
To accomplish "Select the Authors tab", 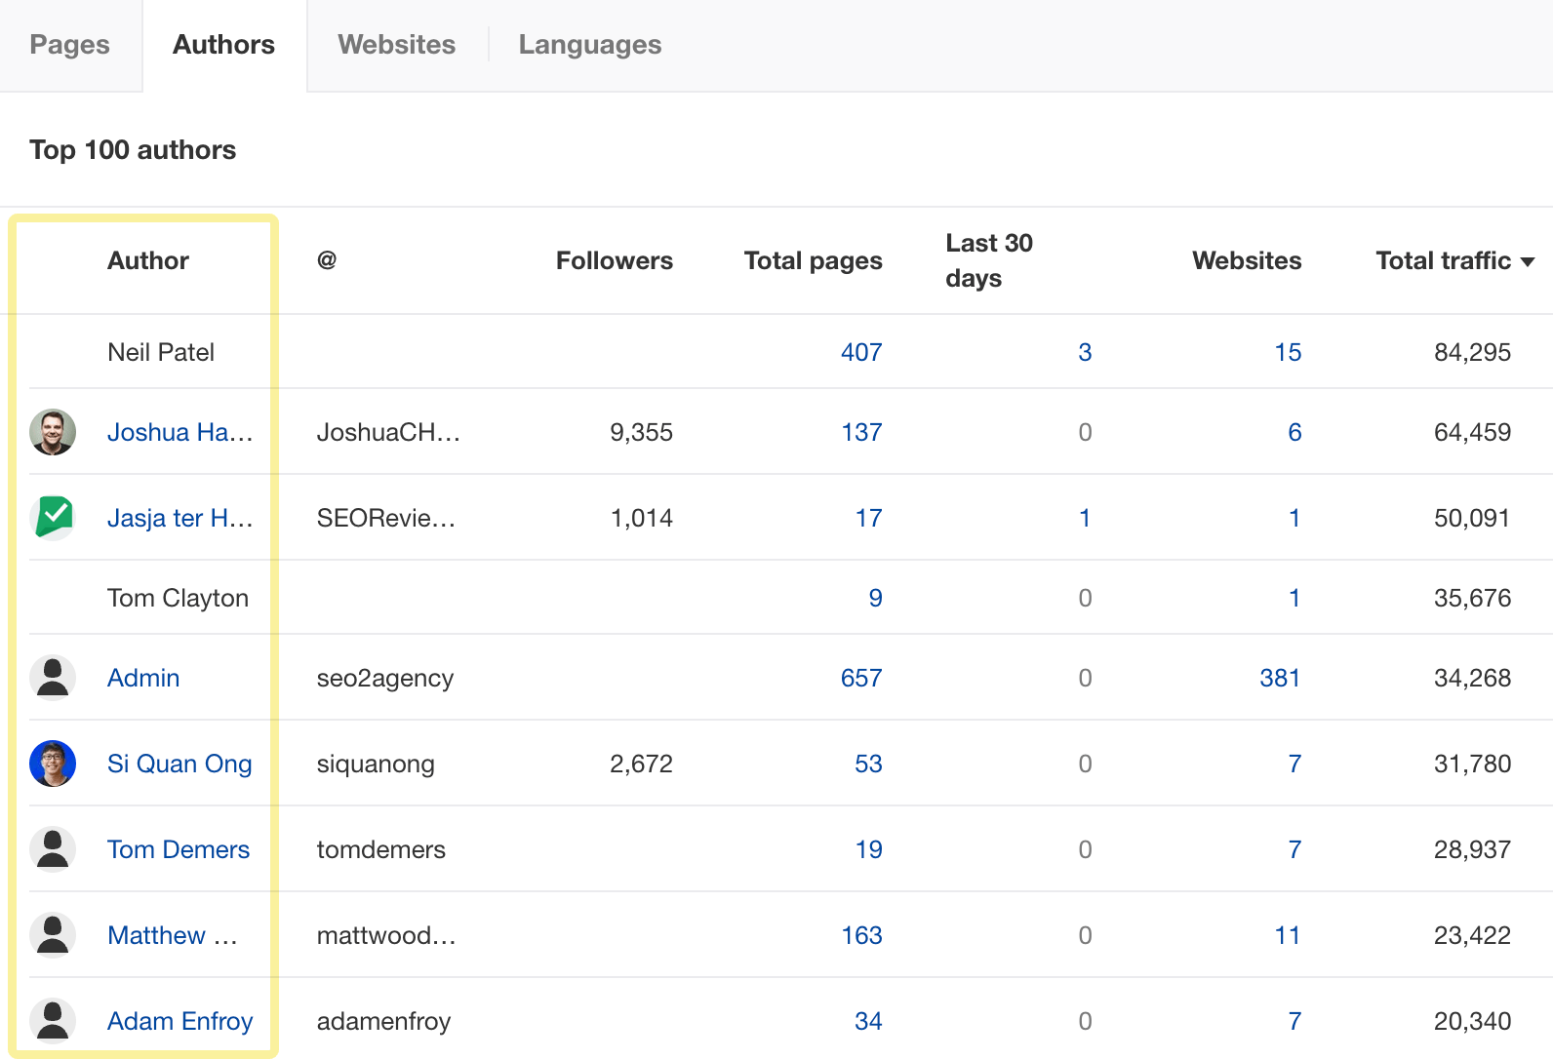I will point(224,45).
